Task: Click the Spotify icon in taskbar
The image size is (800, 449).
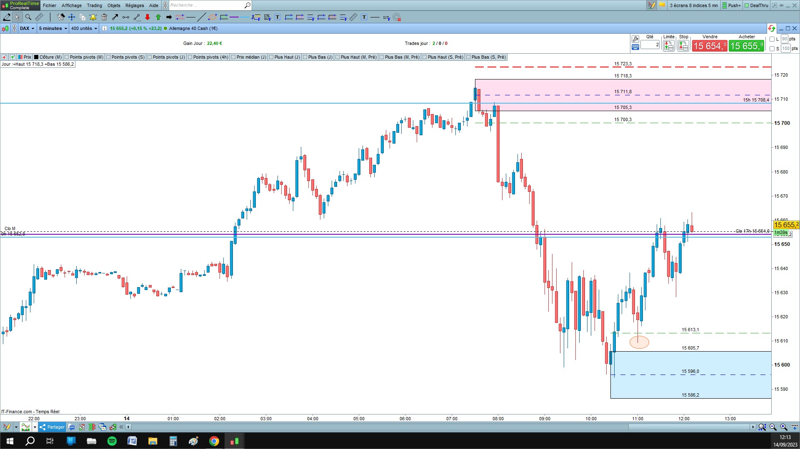Action: point(112,441)
